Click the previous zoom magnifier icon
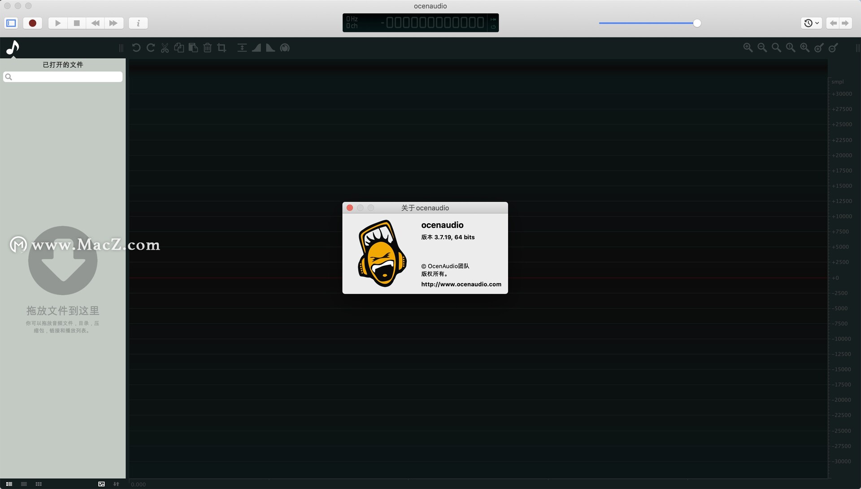Image resolution: width=861 pixels, height=489 pixels. point(805,48)
